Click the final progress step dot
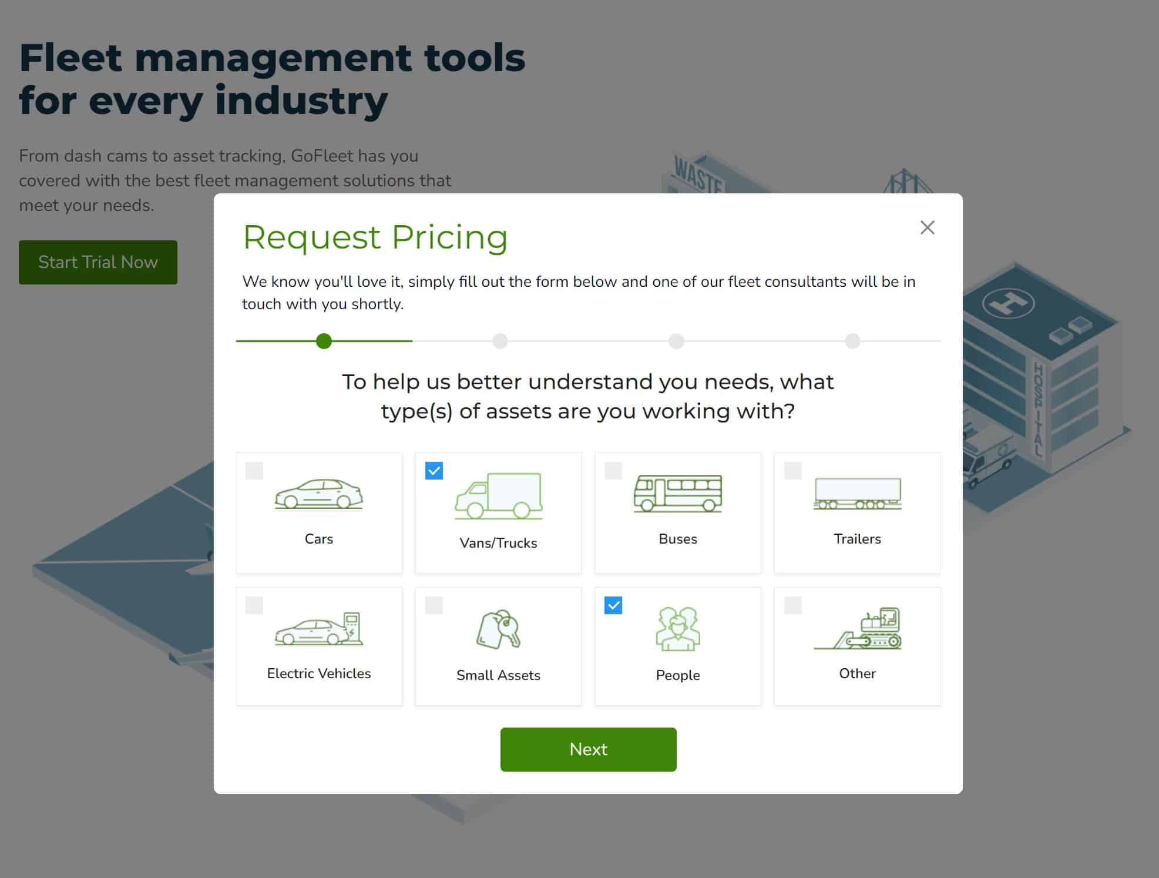 click(x=853, y=341)
